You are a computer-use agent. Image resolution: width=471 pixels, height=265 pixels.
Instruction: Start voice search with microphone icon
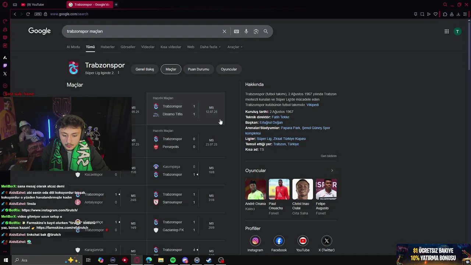[x=246, y=31]
